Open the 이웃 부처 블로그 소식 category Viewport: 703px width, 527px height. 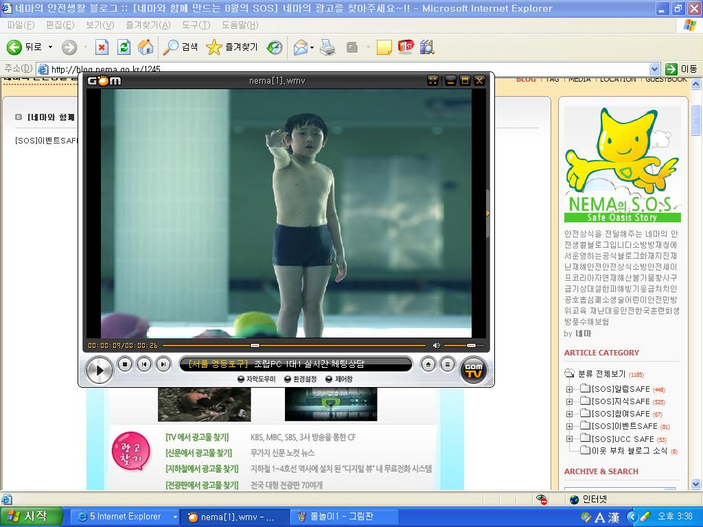629,450
